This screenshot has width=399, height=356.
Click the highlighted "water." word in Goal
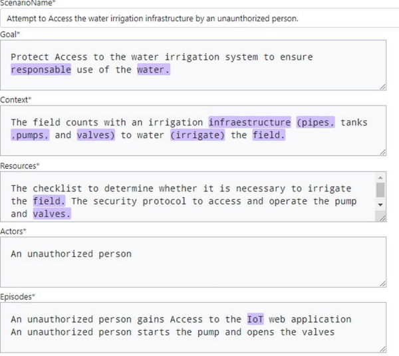154,70
